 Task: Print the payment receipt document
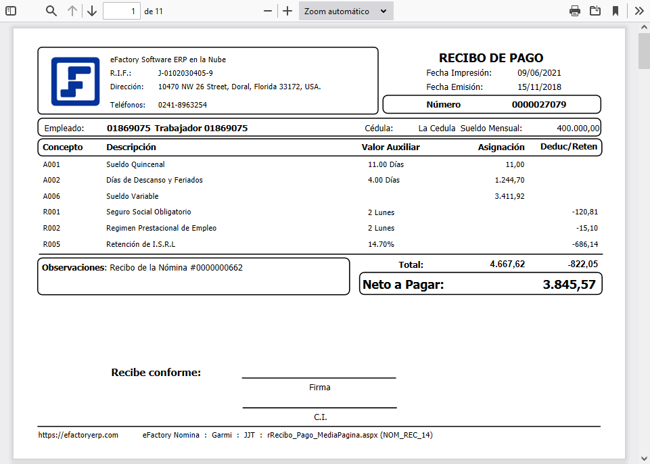[x=574, y=11]
